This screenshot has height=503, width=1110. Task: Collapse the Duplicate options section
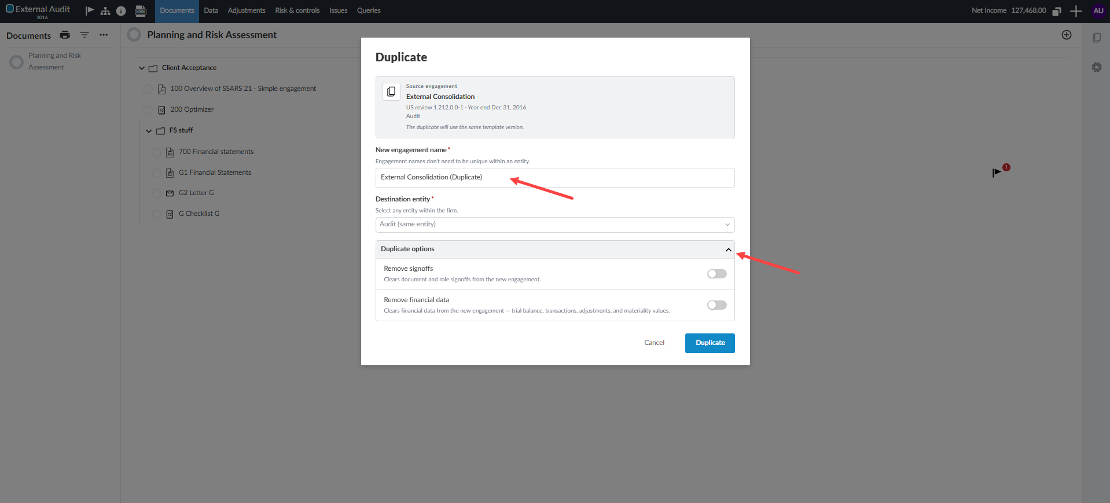(x=729, y=249)
